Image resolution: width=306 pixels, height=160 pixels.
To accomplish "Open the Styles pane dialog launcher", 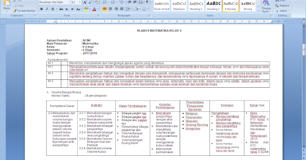I will click(x=270, y=15).
